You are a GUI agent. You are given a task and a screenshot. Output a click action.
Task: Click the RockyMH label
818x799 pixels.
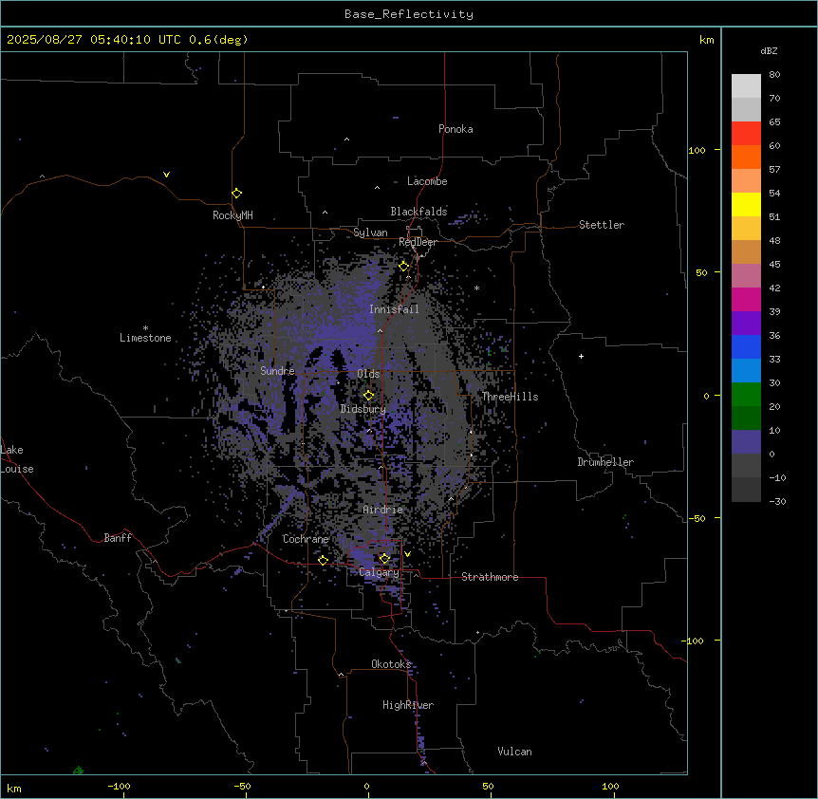coord(232,214)
